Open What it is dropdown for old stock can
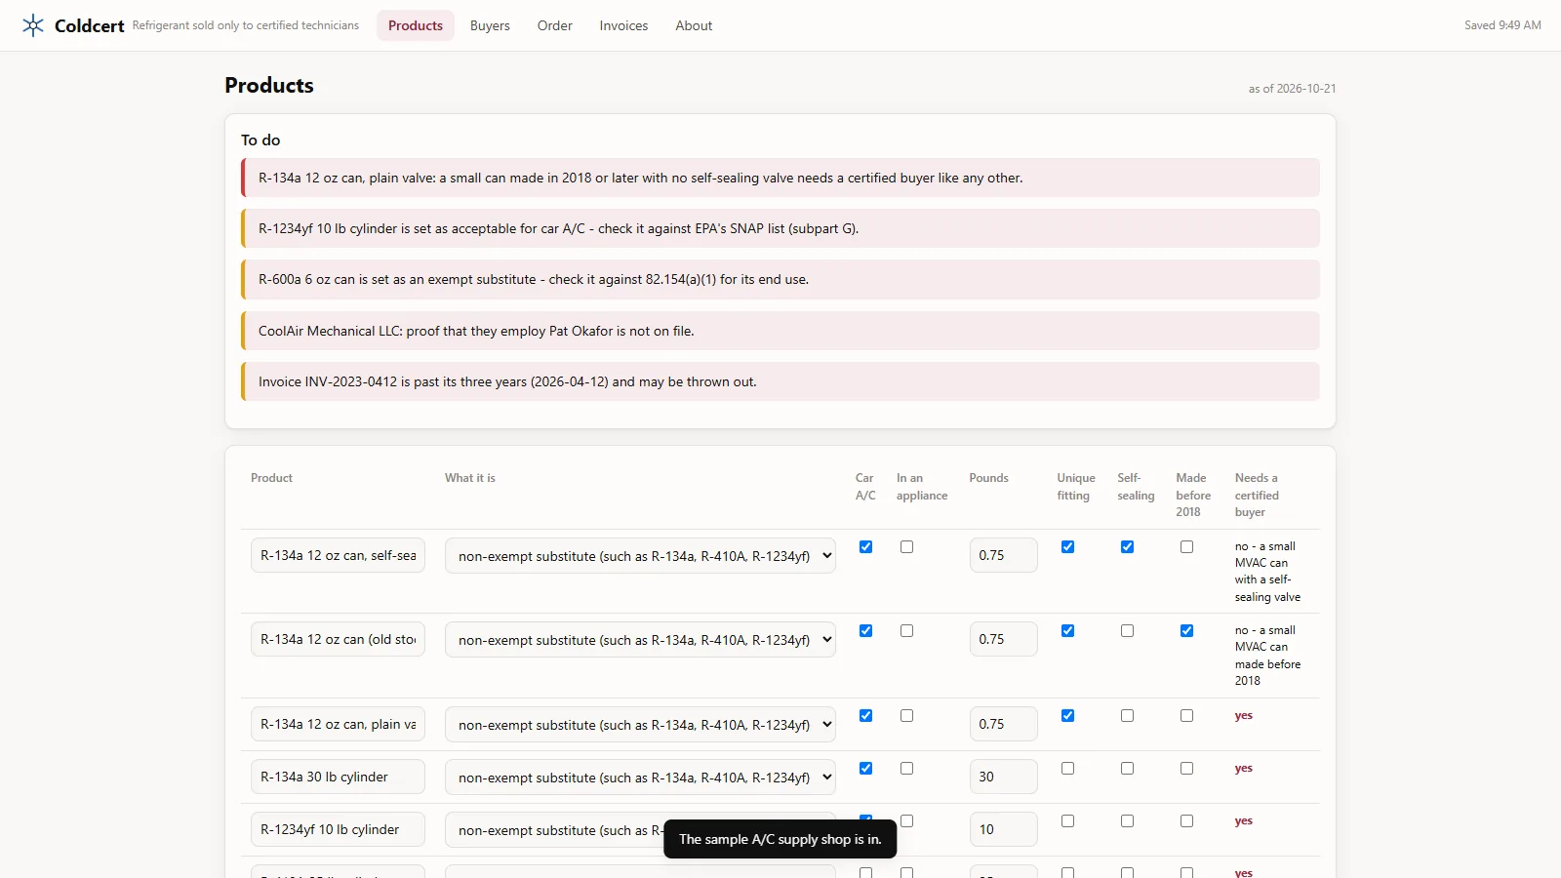This screenshot has height=878, width=1561. coord(640,640)
